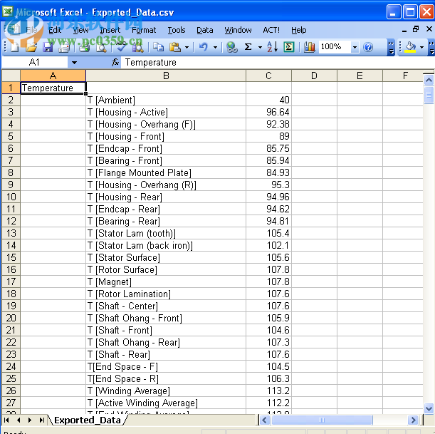Open Paste options dropdown arrow
Image resolution: width=435 pixels, height=434 pixels.
click(187, 48)
